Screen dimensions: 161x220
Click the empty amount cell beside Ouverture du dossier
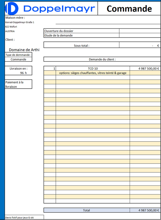(140, 31)
